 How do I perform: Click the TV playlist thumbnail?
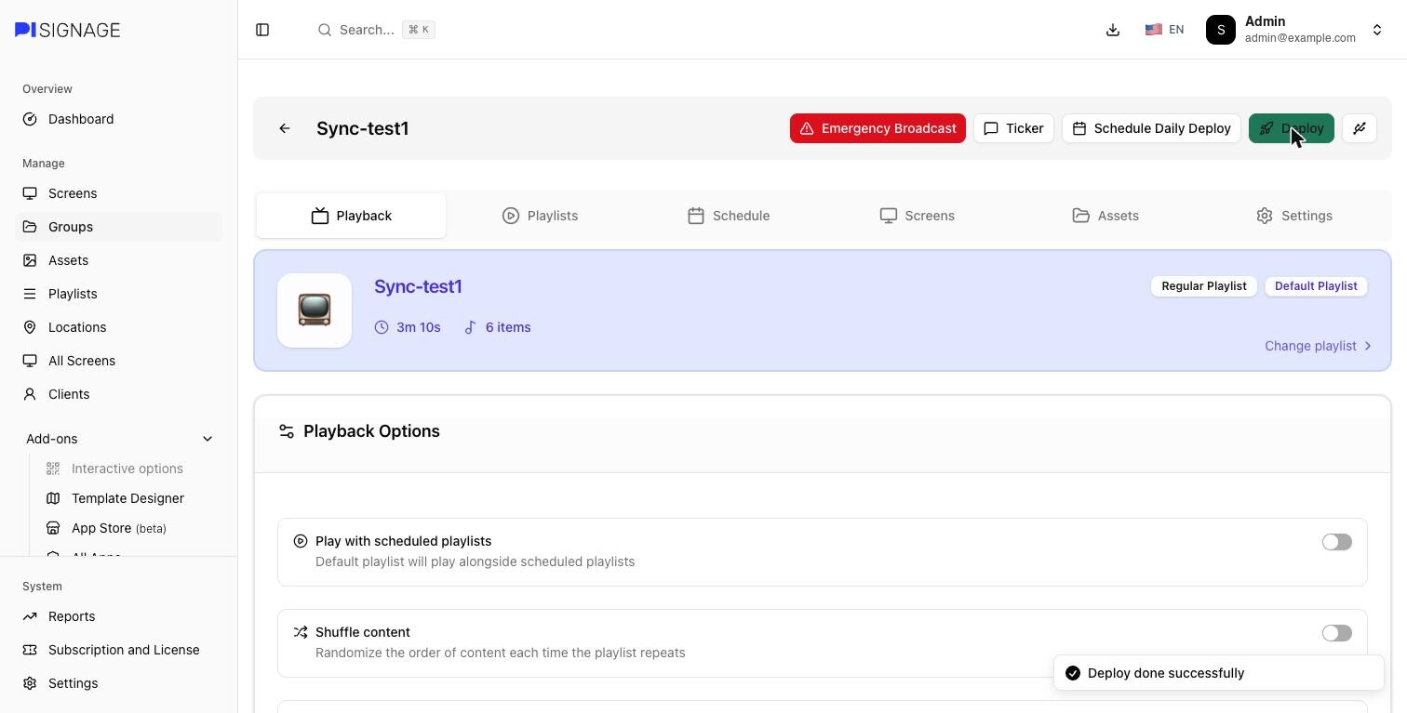[315, 310]
